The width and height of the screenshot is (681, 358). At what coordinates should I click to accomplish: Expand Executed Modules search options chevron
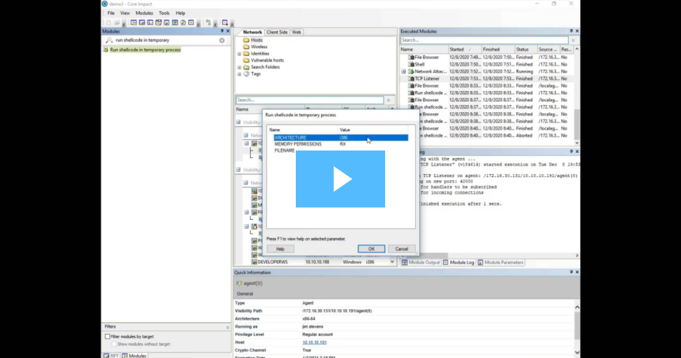tap(574, 40)
